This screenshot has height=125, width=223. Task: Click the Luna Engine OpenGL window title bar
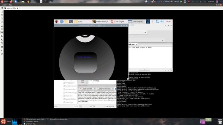click(91, 25)
